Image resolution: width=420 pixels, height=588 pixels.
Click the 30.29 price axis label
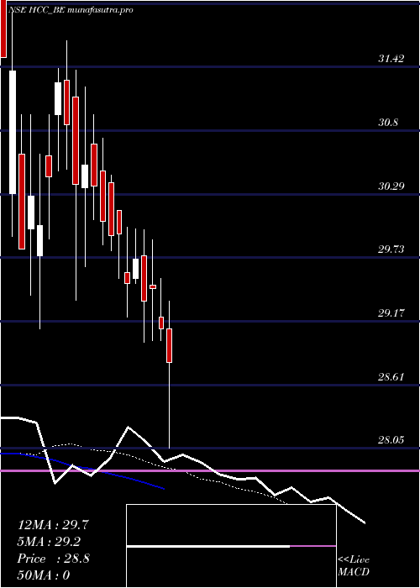click(x=391, y=186)
